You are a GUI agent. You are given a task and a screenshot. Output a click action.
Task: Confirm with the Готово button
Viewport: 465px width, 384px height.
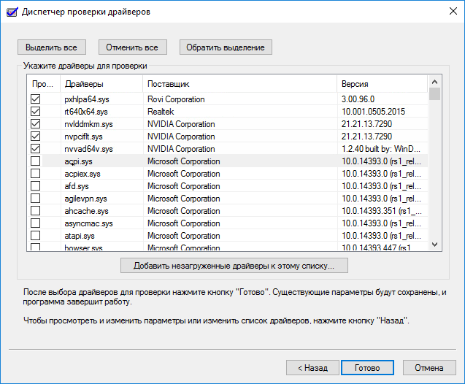367,367
